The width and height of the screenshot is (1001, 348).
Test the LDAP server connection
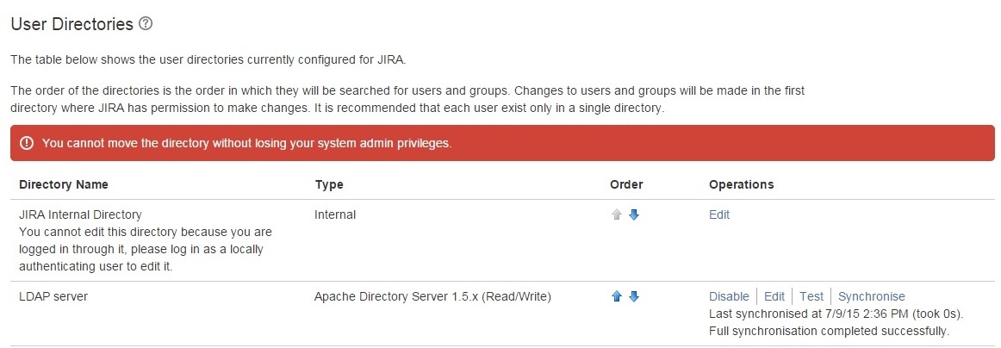point(811,296)
